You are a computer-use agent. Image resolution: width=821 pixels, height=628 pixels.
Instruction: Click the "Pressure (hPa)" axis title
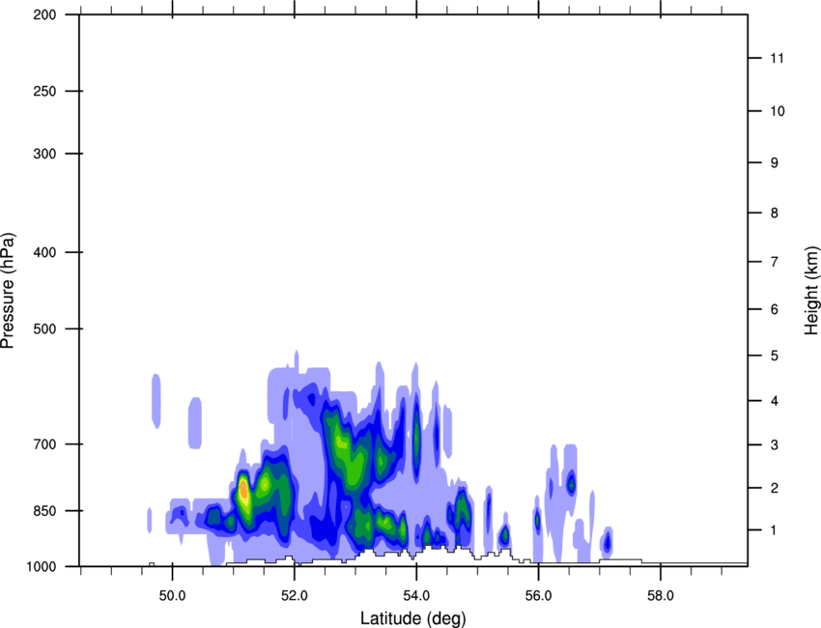pyautogui.click(x=9, y=290)
